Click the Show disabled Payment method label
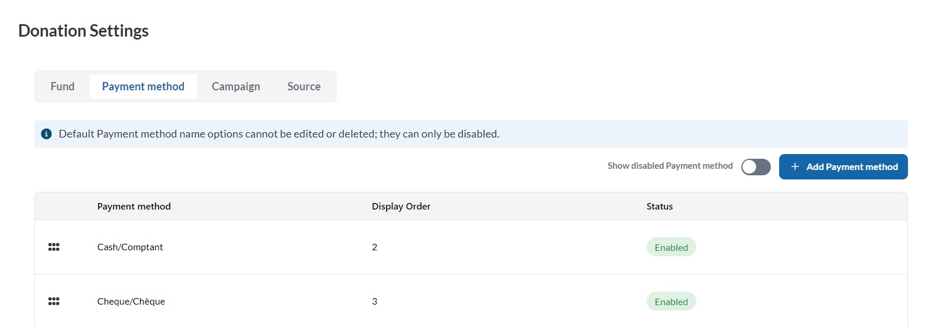 click(x=670, y=166)
